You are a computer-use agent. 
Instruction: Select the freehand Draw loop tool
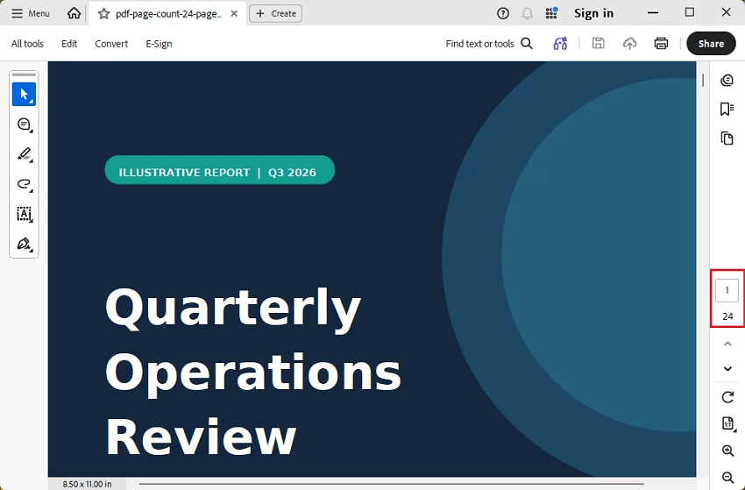click(x=24, y=184)
